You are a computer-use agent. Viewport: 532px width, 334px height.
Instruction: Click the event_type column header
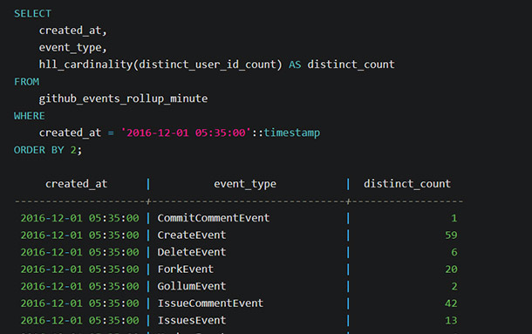pos(245,184)
